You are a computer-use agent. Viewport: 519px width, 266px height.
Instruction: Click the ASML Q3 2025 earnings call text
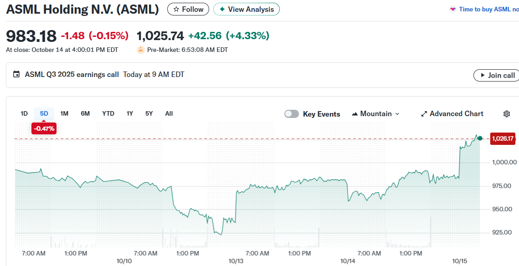(72, 74)
